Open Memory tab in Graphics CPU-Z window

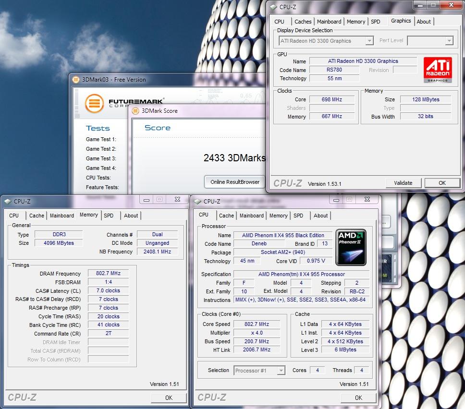click(356, 22)
